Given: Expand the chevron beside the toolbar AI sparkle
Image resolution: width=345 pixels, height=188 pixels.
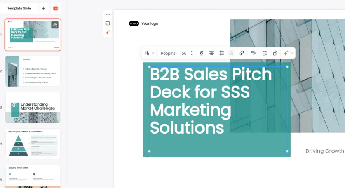Looking at the screenshot, I should click(292, 53).
